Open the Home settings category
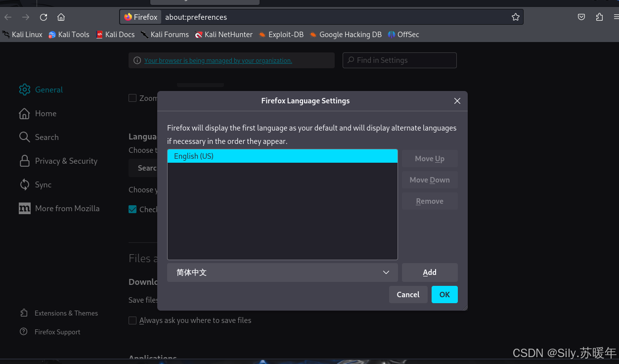Viewport: 619px width, 364px height. pos(38,113)
